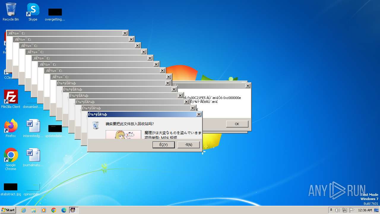Confirm with the 是(Y) yes button
Viewport: 380px width, 214px height.
click(x=164, y=145)
